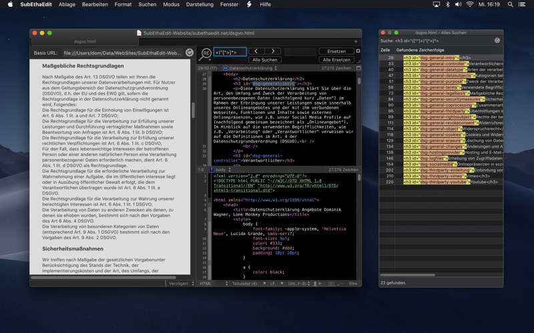Open the Suchen menu
This screenshot has height=333, width=534.
click(x=147, y=5)
